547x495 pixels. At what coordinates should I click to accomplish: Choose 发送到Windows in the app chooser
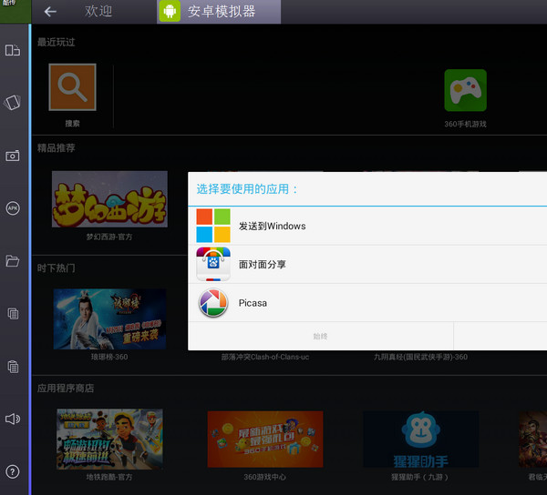(367, 226)
